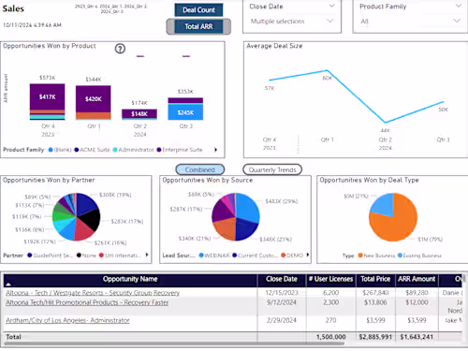Select the Combined view toggle
Viewport: 468px width, 351px height.
(x=200, y=169)
